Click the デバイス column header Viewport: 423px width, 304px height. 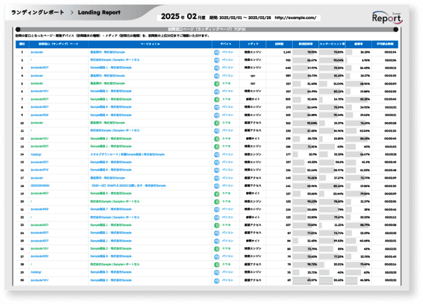coord(226,43)
